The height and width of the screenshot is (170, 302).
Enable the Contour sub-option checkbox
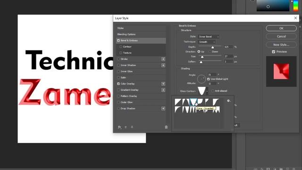point(121,47)
